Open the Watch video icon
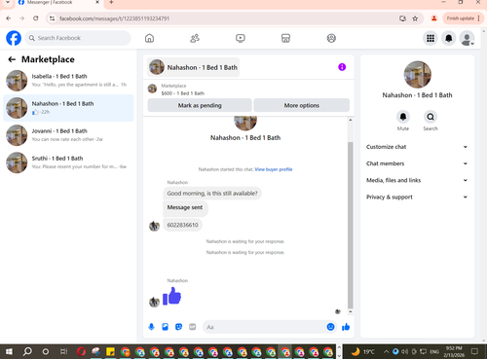This screenshot has width=487, height=359. click(241, 38)
